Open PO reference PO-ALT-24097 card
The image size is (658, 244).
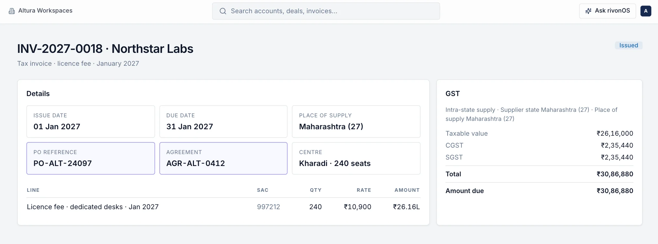pyautogui.click(x=90, y=158)
